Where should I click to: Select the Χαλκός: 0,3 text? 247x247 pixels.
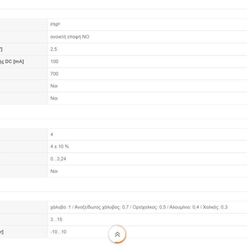(x=215, y=207)
